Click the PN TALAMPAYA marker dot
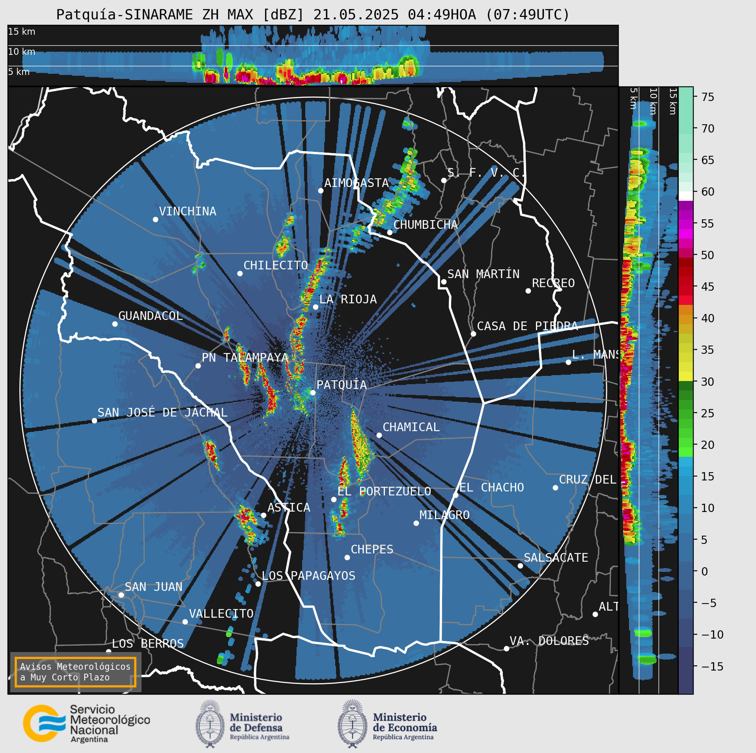 coord(198,366)
